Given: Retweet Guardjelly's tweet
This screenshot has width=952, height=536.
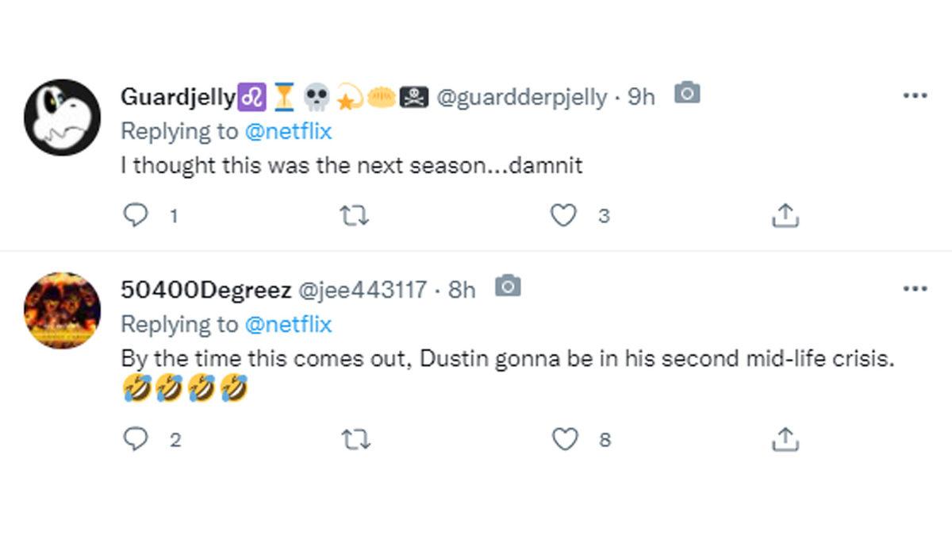Looking at the screenshot, I should pyautogui.click(x=354, y=215).
